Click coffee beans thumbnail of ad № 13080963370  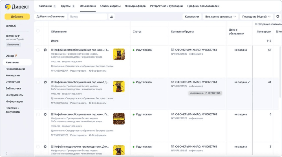(x=119, y=118)
